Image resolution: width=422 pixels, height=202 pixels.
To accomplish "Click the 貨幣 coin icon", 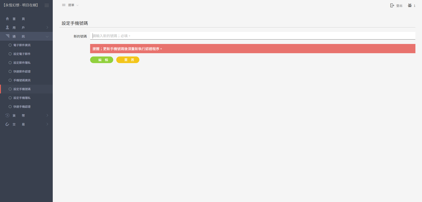I will click(x=8, y=115).
